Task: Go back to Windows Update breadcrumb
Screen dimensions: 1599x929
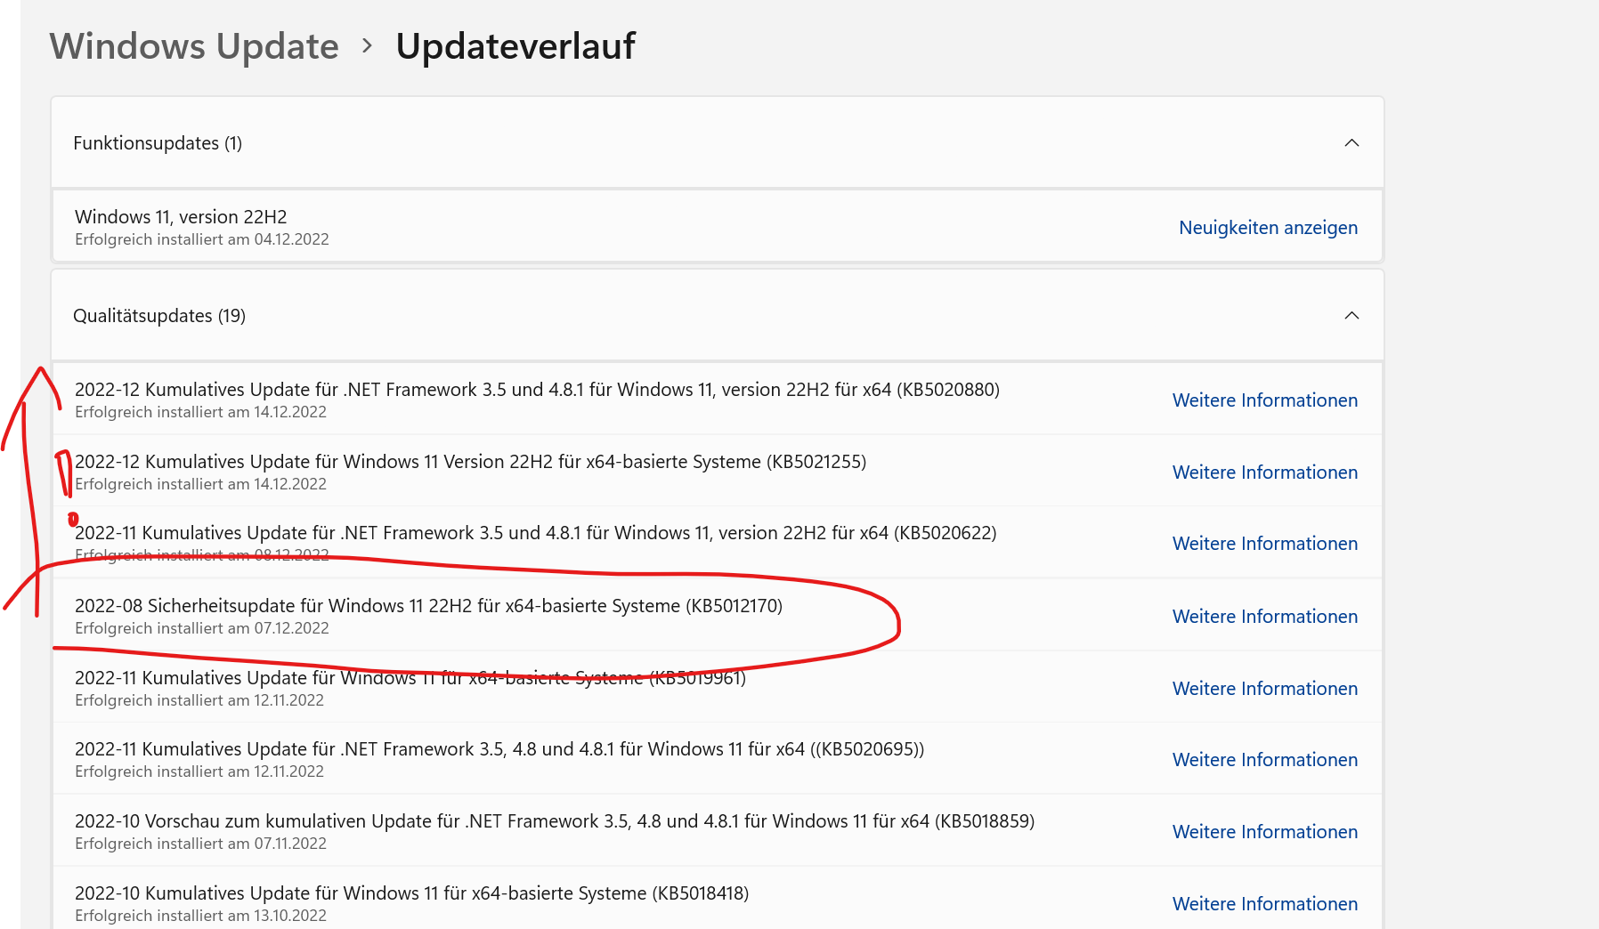Action: pyautogui.click(x=194, y=46)
